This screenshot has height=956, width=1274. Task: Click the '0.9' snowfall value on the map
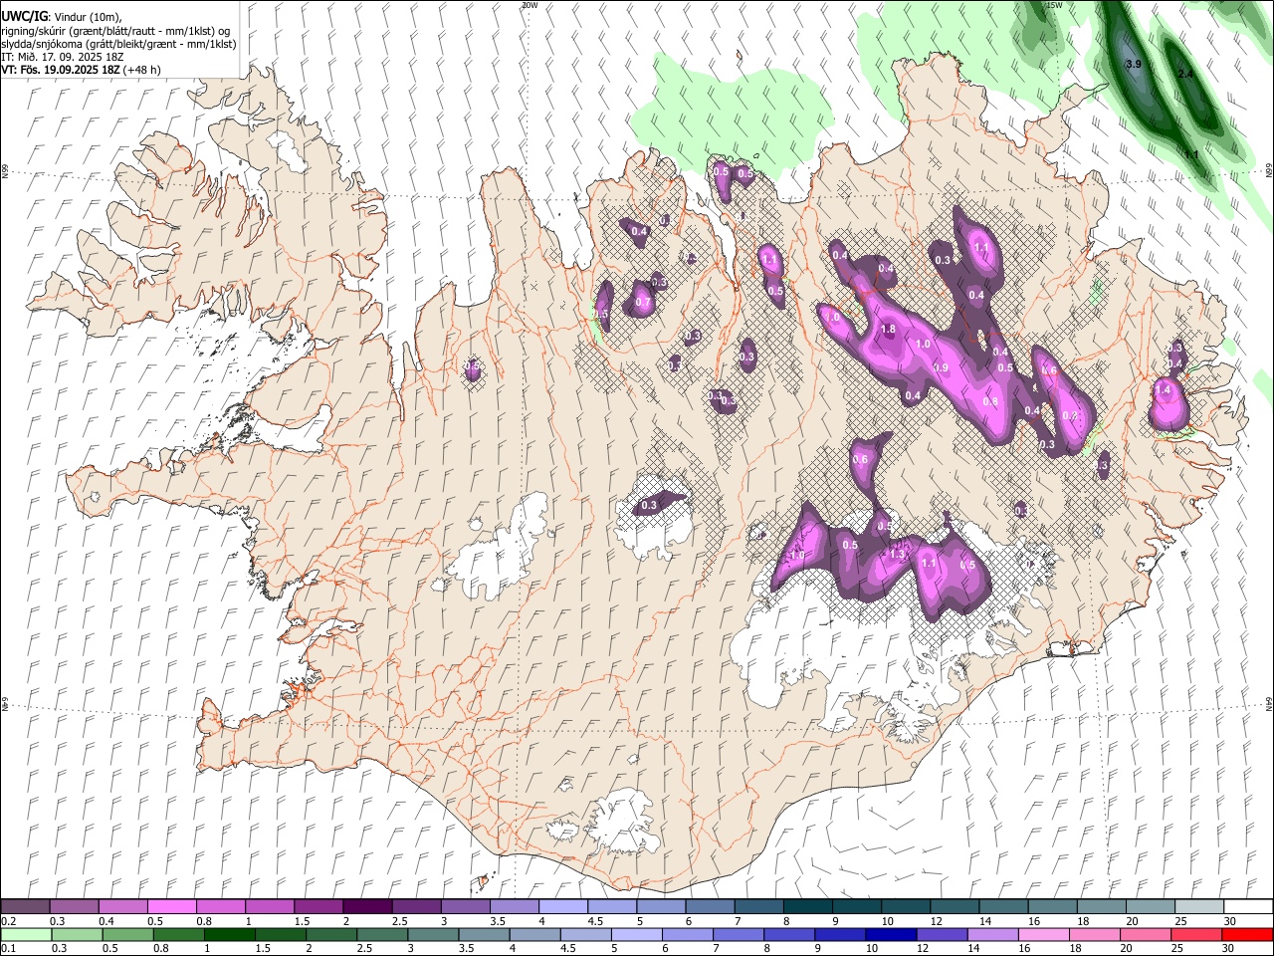941,368
